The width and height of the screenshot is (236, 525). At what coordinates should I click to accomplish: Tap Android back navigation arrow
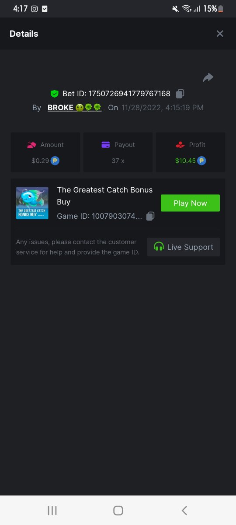coord(184,510)
